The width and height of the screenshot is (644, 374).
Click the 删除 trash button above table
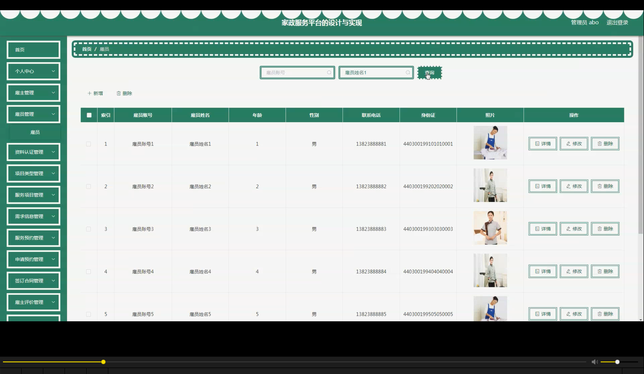tap(124, 93)
